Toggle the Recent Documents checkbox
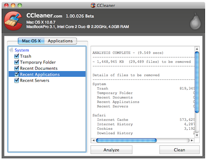The width and height of the screenshot is (207, 160). [x=17, y=68]
